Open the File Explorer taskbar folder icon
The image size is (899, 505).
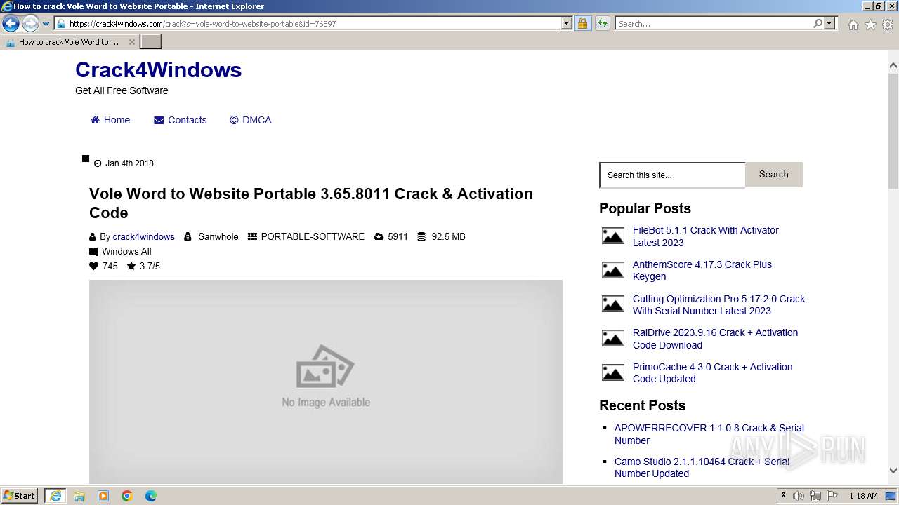(x=79, y=496)
